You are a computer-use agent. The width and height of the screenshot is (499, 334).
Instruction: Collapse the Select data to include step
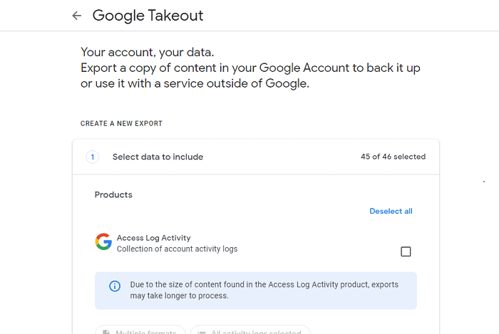[x=256, y=157]
